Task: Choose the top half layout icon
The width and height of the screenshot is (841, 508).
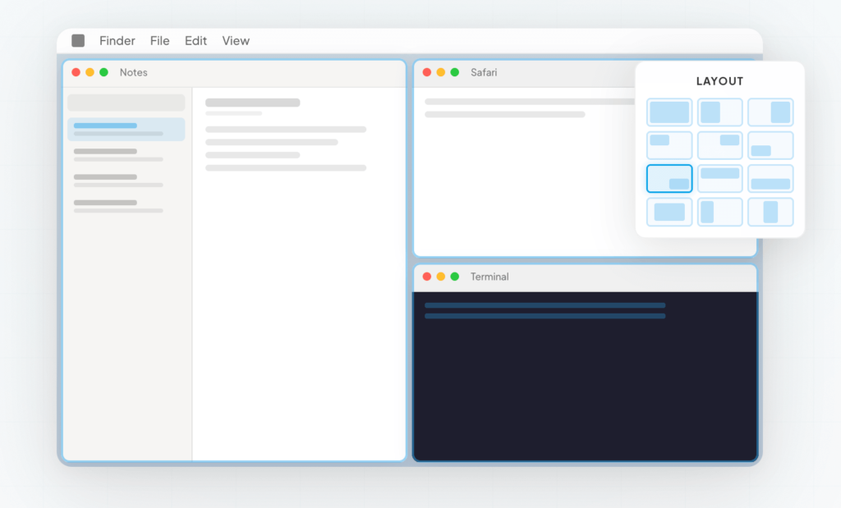Action: (719, 178)
